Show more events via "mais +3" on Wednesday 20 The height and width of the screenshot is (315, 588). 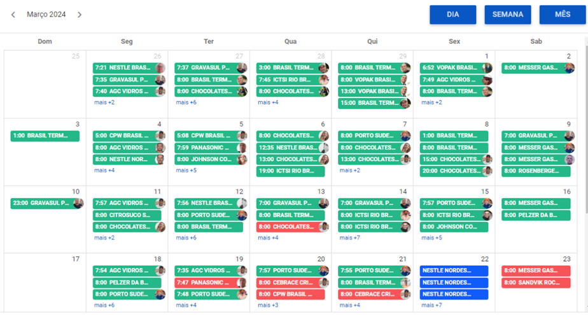(x=268, y=305)
